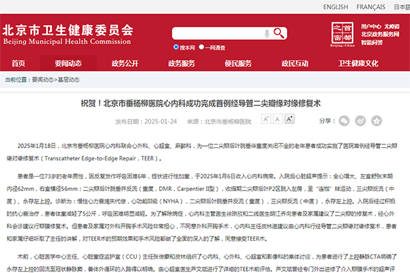410x273 pixels.
Task: Open the 便民服务 navigation menu
Action: pyautogui.click(x=236, y=63)
